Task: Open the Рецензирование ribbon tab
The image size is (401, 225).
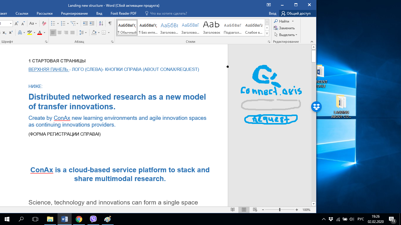Action: pos(74,13)
